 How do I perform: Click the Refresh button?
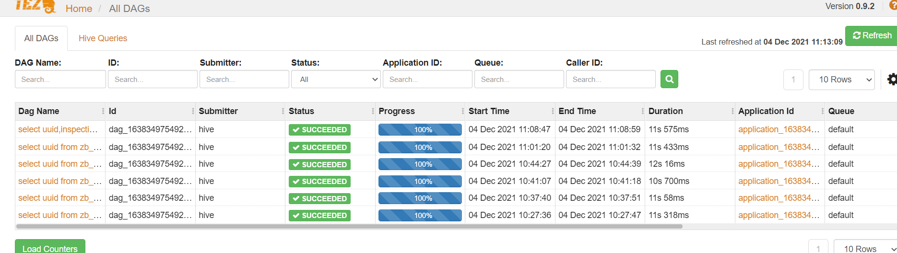pos(872,36)
